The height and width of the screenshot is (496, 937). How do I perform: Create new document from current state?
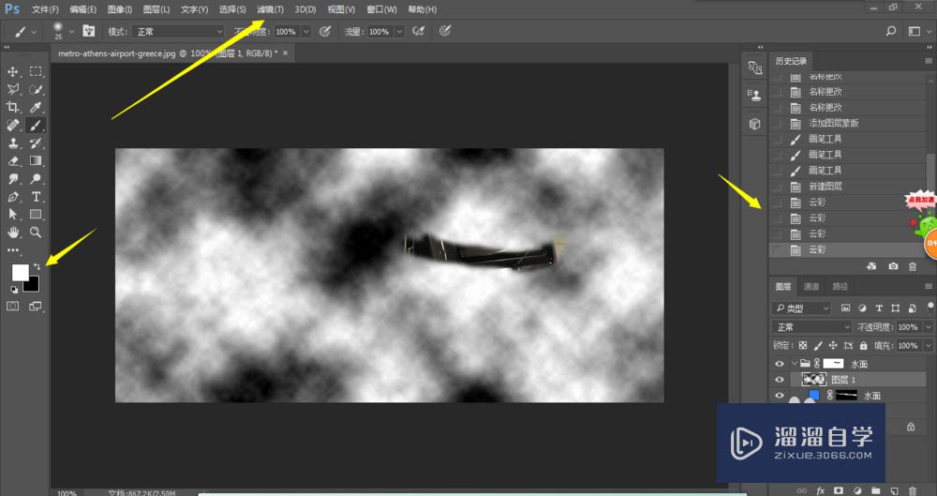(871, 266)
